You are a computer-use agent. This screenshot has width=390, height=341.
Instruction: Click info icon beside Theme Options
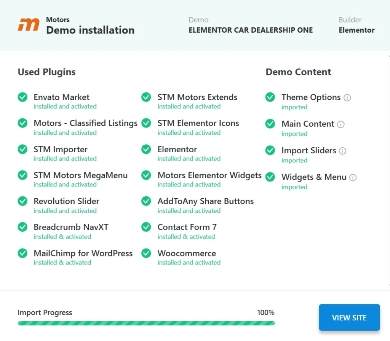347,98
